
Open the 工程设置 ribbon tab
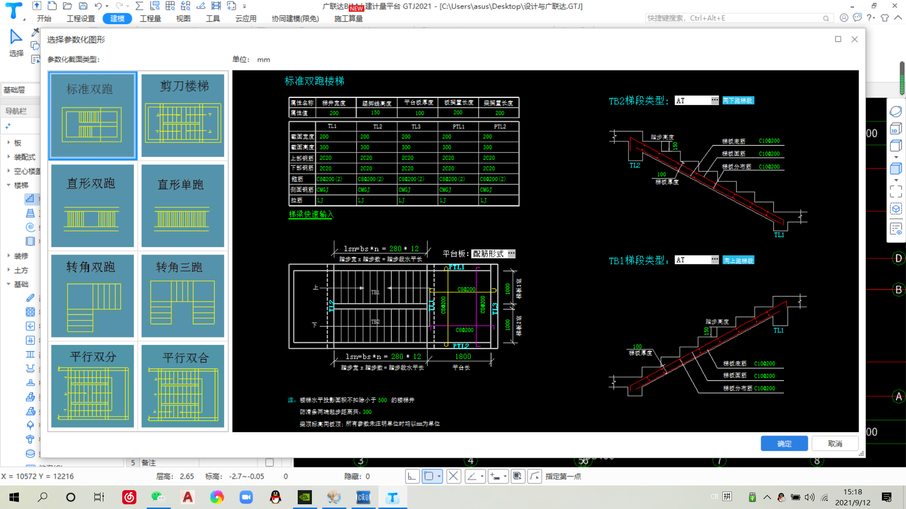81,18
